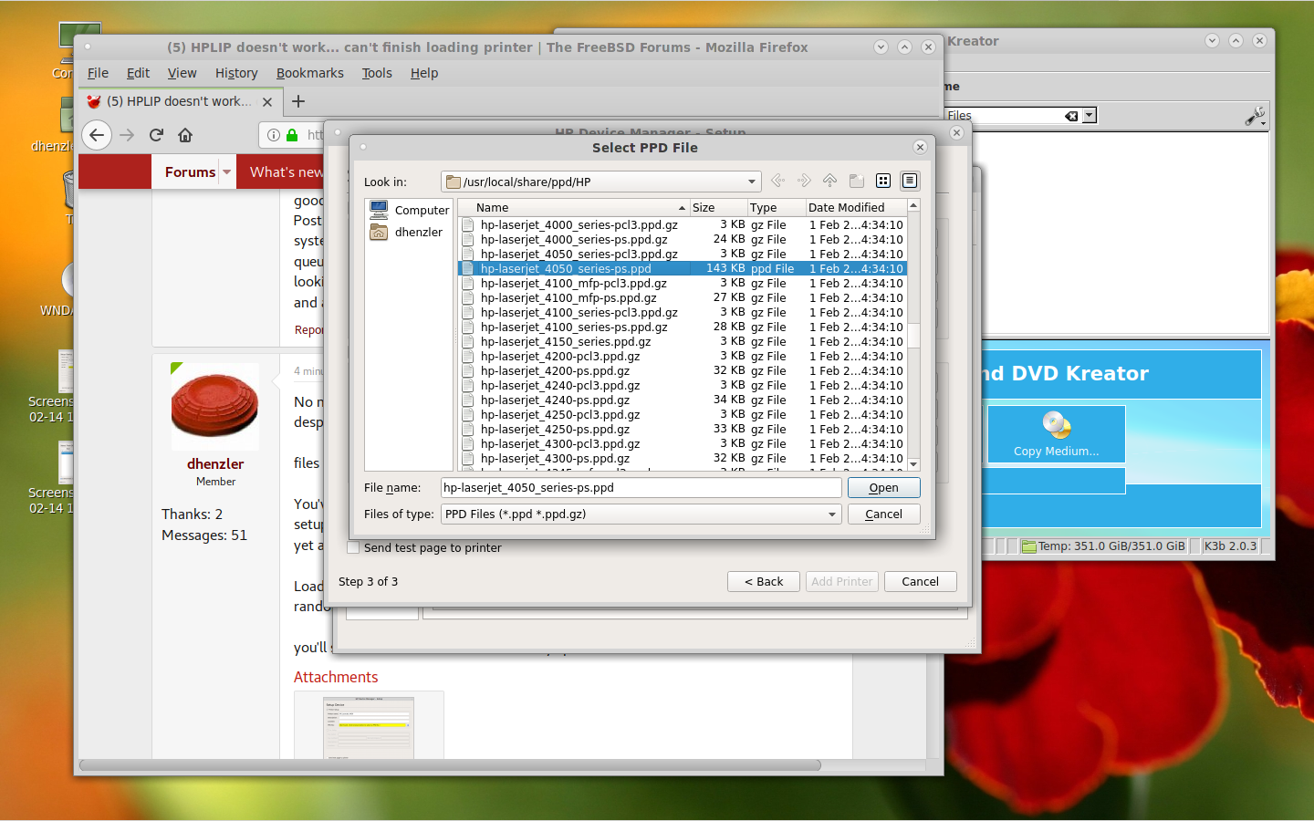Select hp-laserjet_4200-pcl3.ppd.gz
This screenshot has width=1314, height=821.
560,356
